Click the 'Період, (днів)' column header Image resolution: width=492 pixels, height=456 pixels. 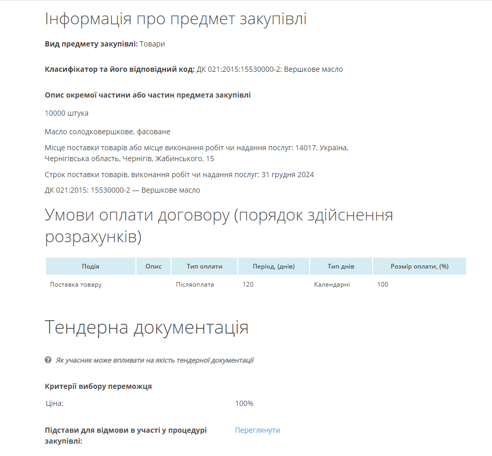[273, 266]
